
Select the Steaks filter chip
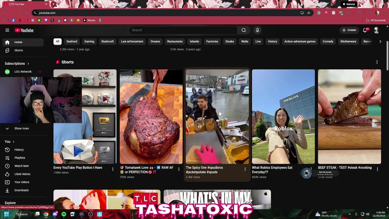pyautogui.click(x=230, y=41)
